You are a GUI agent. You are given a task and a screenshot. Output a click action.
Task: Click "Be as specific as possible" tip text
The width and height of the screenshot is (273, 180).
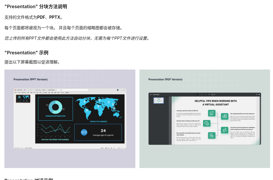click(x=188, y=134)
